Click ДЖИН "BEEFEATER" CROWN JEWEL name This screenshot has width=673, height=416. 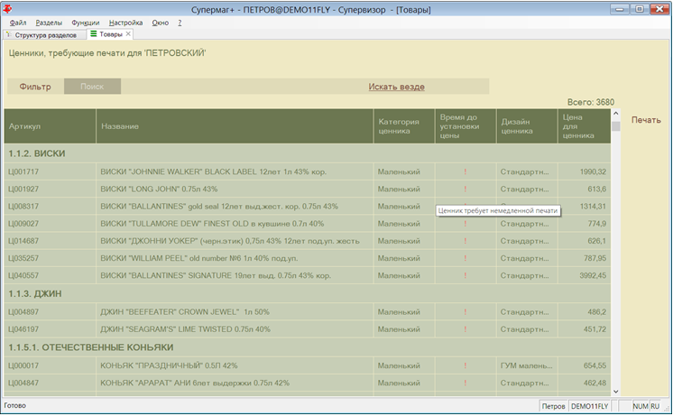click(x=185, y=312)
